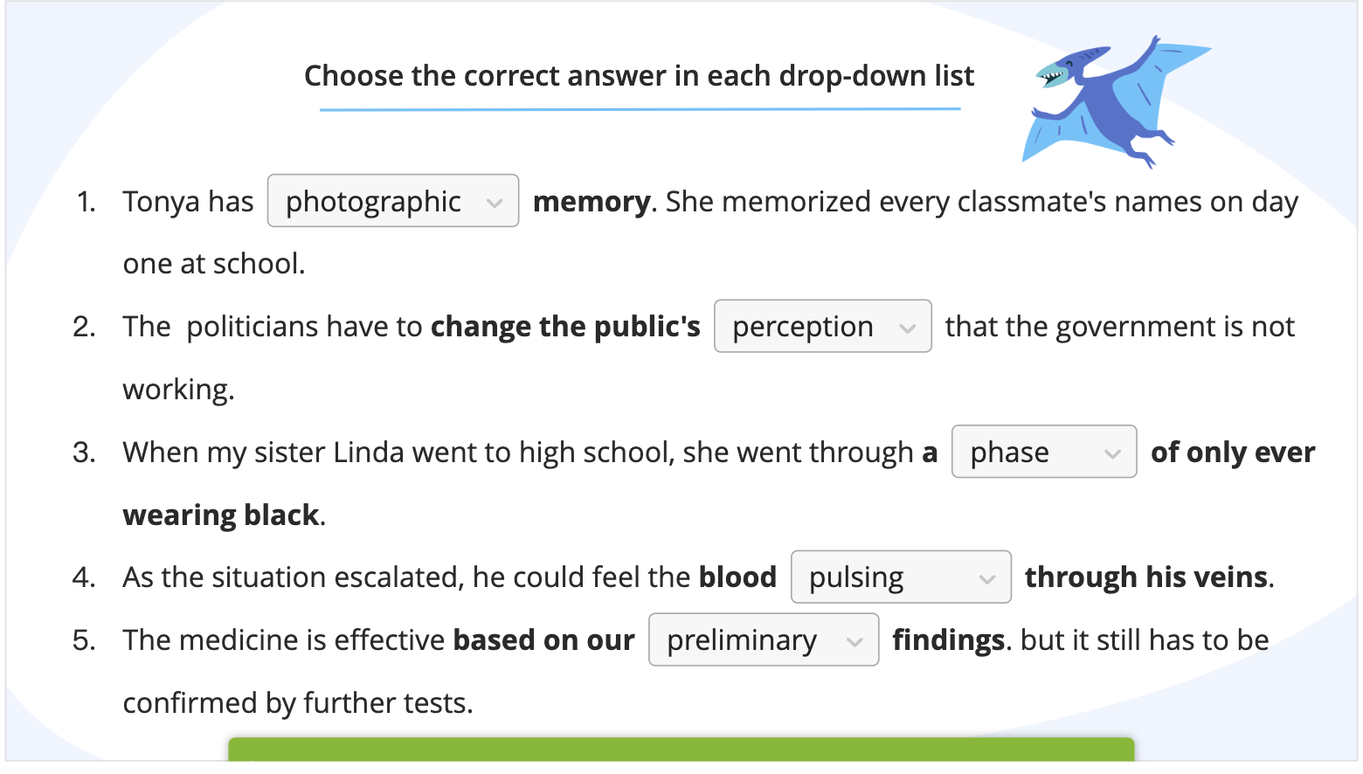The width and height of the screenshot is (1363, 774).
Task: Open the "phase" drop-down list
Action: click(x=1044, y=452)
